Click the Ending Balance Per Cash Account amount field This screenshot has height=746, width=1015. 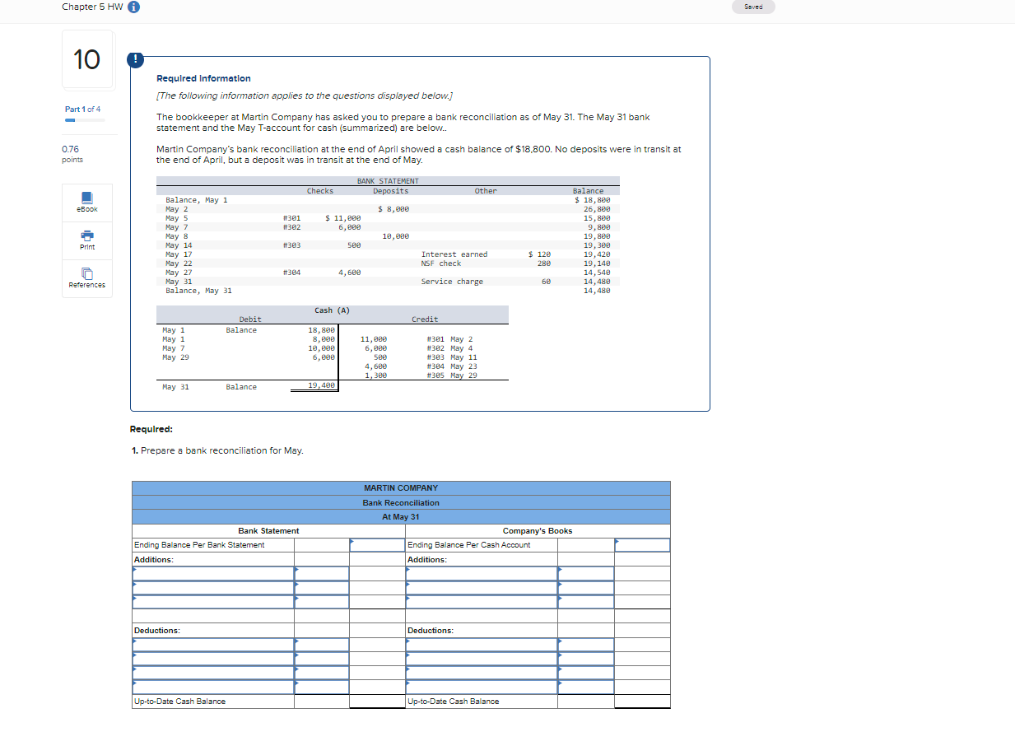coord(641,544)
